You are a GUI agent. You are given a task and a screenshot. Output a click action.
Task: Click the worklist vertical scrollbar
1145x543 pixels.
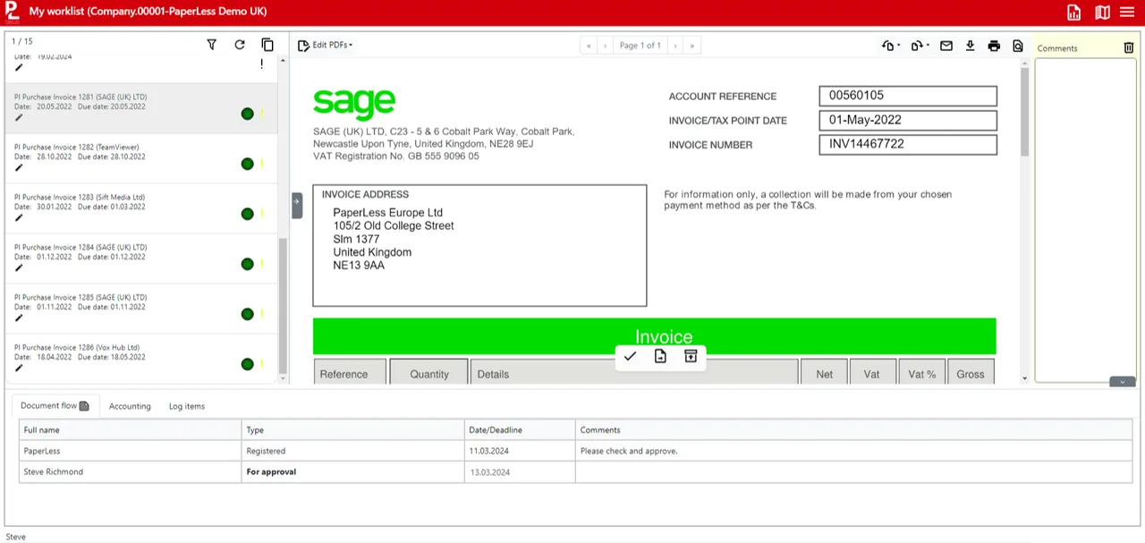tap(284, 306)
